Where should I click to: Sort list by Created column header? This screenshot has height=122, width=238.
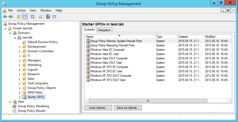190,36
